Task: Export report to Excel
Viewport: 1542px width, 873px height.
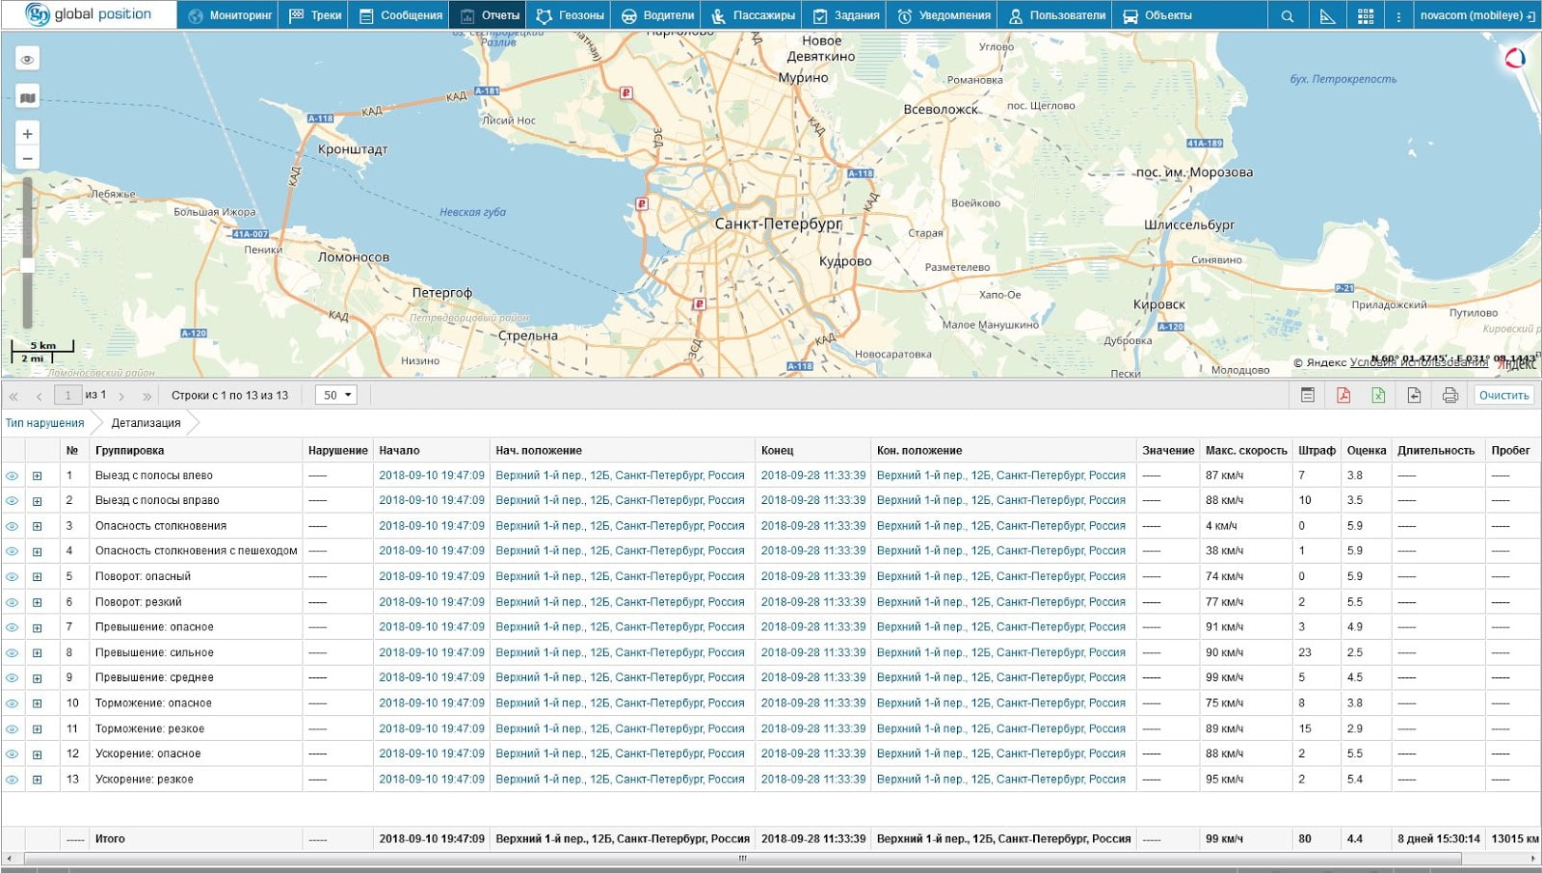Action: [x=1378, y=395]
